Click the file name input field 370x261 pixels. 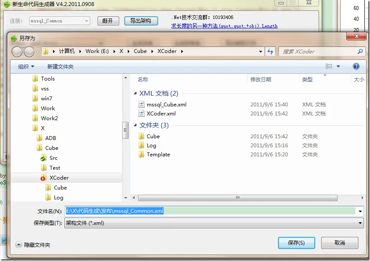(x=210, y=211)
